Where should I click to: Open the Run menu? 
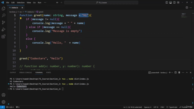point(39,2)
